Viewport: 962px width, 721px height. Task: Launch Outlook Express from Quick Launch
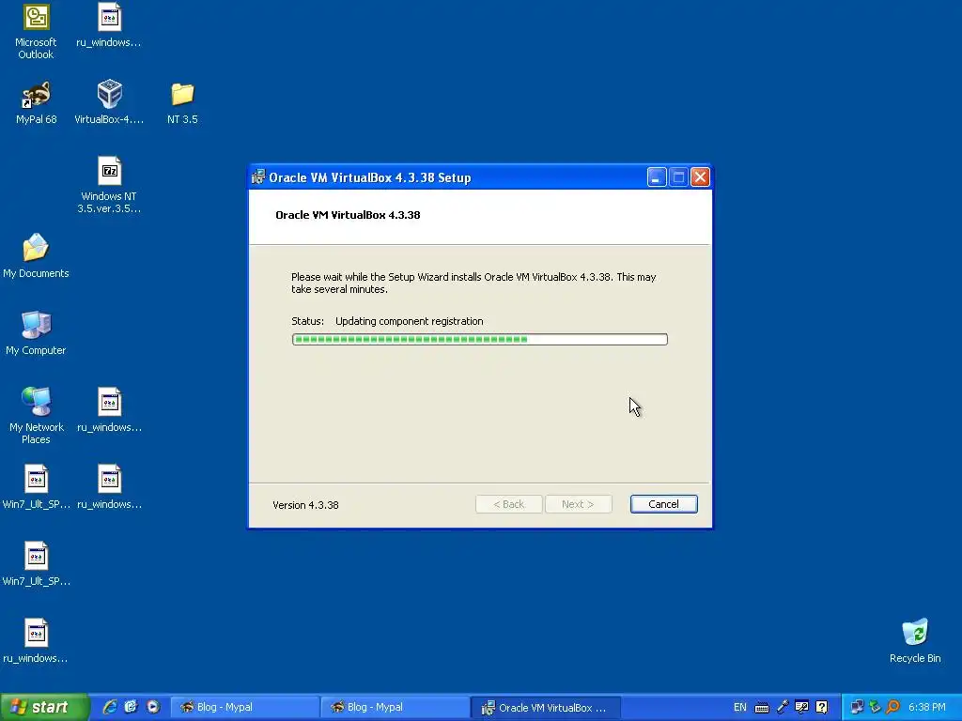pyautogui.click(x=132, y=707)
